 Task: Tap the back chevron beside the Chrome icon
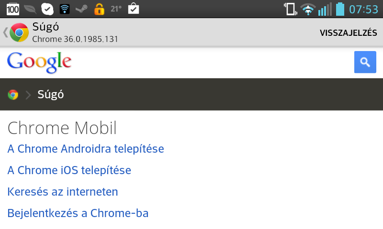click(x=5, y=32)
